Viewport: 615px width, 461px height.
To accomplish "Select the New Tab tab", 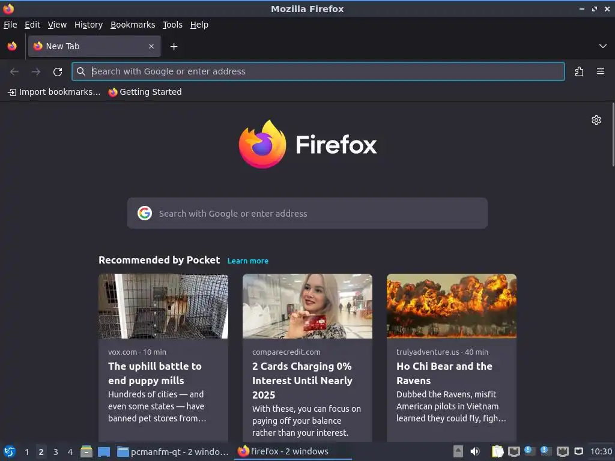I will pyautogui.click(x=94, y=46).
